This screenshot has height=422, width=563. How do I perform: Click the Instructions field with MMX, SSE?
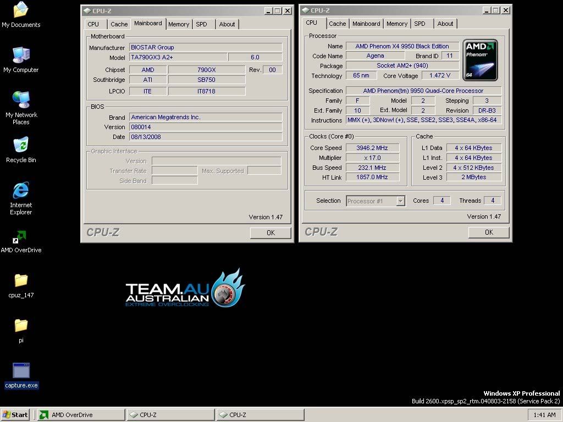point(423,120)
